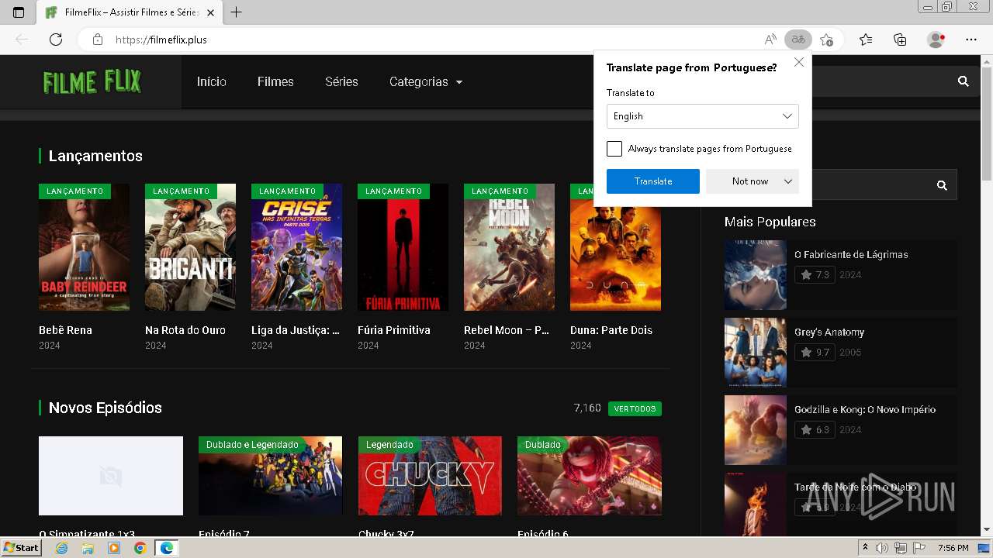Open the browser profile avatar
The image size is (993, 558).
tap(936, 40)
